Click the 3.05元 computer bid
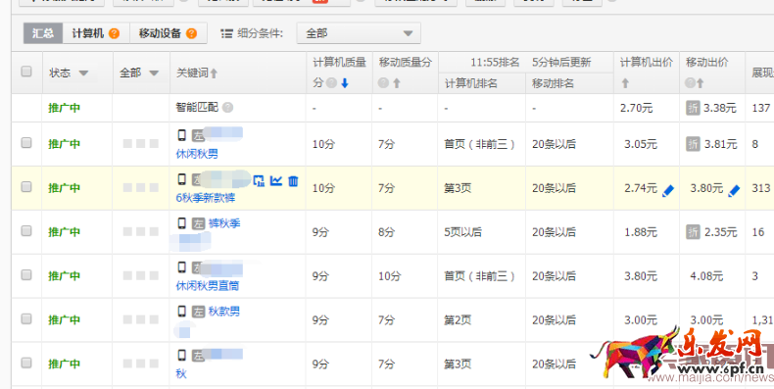This screenshot has height=389, width=774. click(641, 144)
